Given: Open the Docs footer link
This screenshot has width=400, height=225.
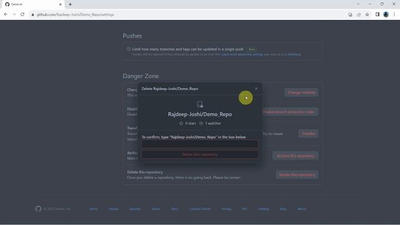Looking at the screenshot, I should click(174, 209).
